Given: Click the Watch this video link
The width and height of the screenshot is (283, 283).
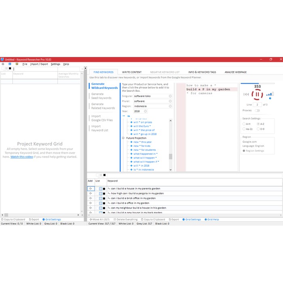Looking at the screenshot, I should coord(23,157).
